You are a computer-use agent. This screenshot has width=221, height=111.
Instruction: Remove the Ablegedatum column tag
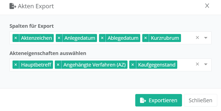(x=102, y=38)
